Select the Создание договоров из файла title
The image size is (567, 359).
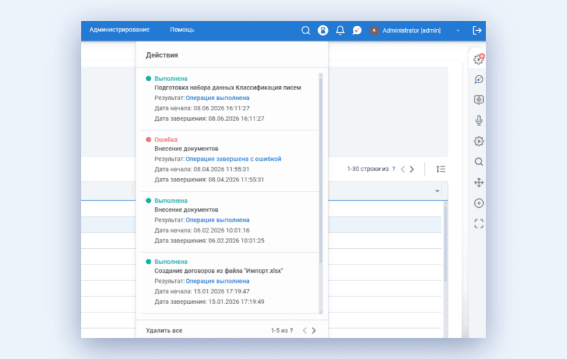(x=219, y=271)
